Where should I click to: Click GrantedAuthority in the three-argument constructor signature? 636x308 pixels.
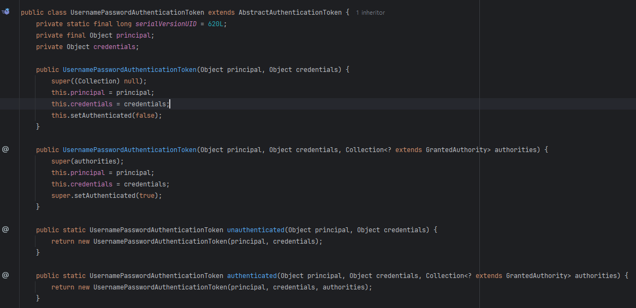(456, 149)
